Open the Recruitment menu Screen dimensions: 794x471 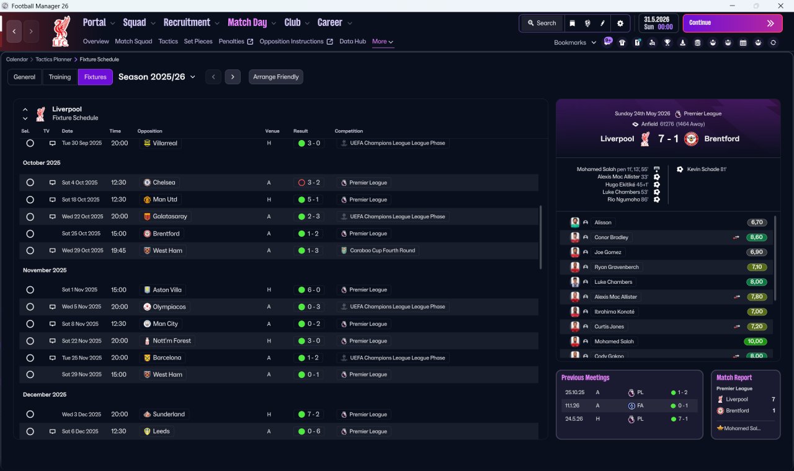tap(191, 23)
